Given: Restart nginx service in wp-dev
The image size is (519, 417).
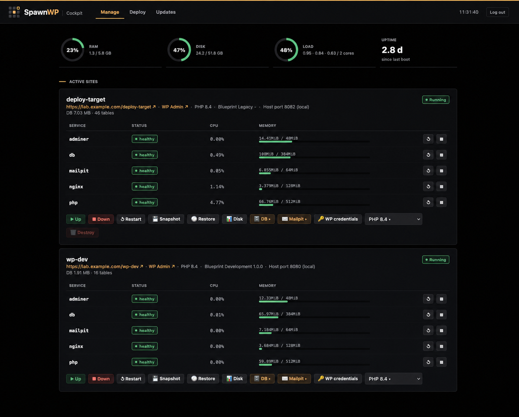Looking at the screenshot, I should coord(428,346).
